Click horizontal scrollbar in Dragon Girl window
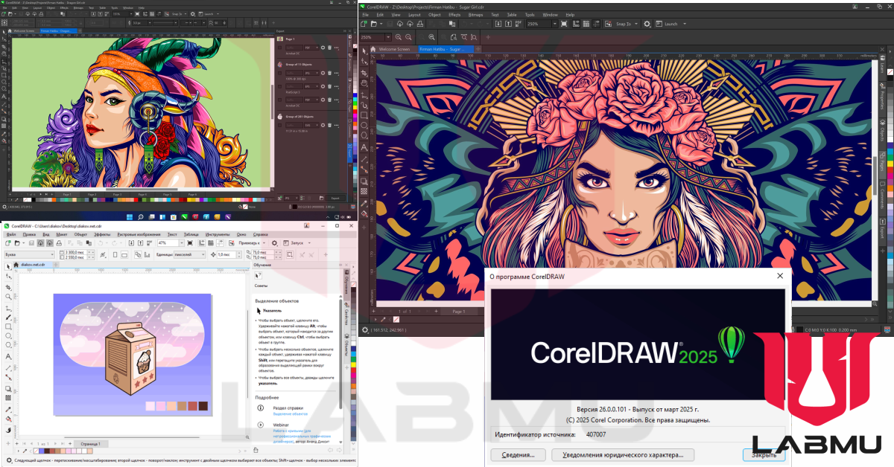Image resolution: width=894 pixels, height=467 pixels. pos(142,190)
